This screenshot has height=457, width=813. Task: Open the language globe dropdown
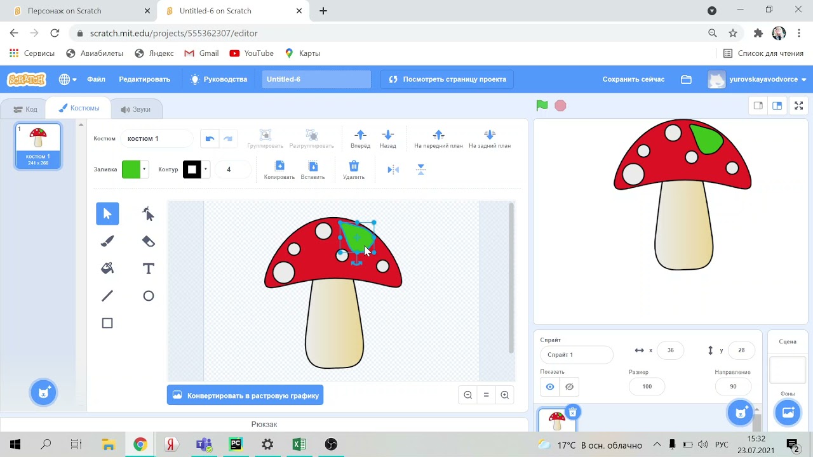pyautogui.click(x=67, y=79)
